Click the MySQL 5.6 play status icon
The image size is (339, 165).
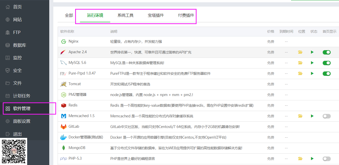pos(312,63)
